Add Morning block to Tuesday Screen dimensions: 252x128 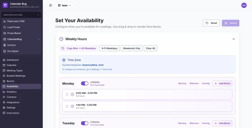[182, 123]
